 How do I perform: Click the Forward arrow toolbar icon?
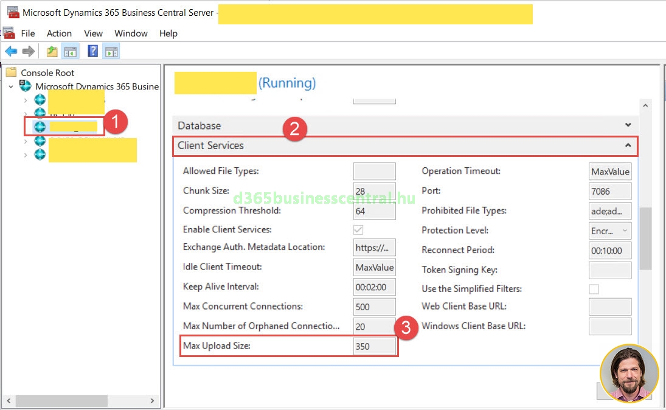28,52
